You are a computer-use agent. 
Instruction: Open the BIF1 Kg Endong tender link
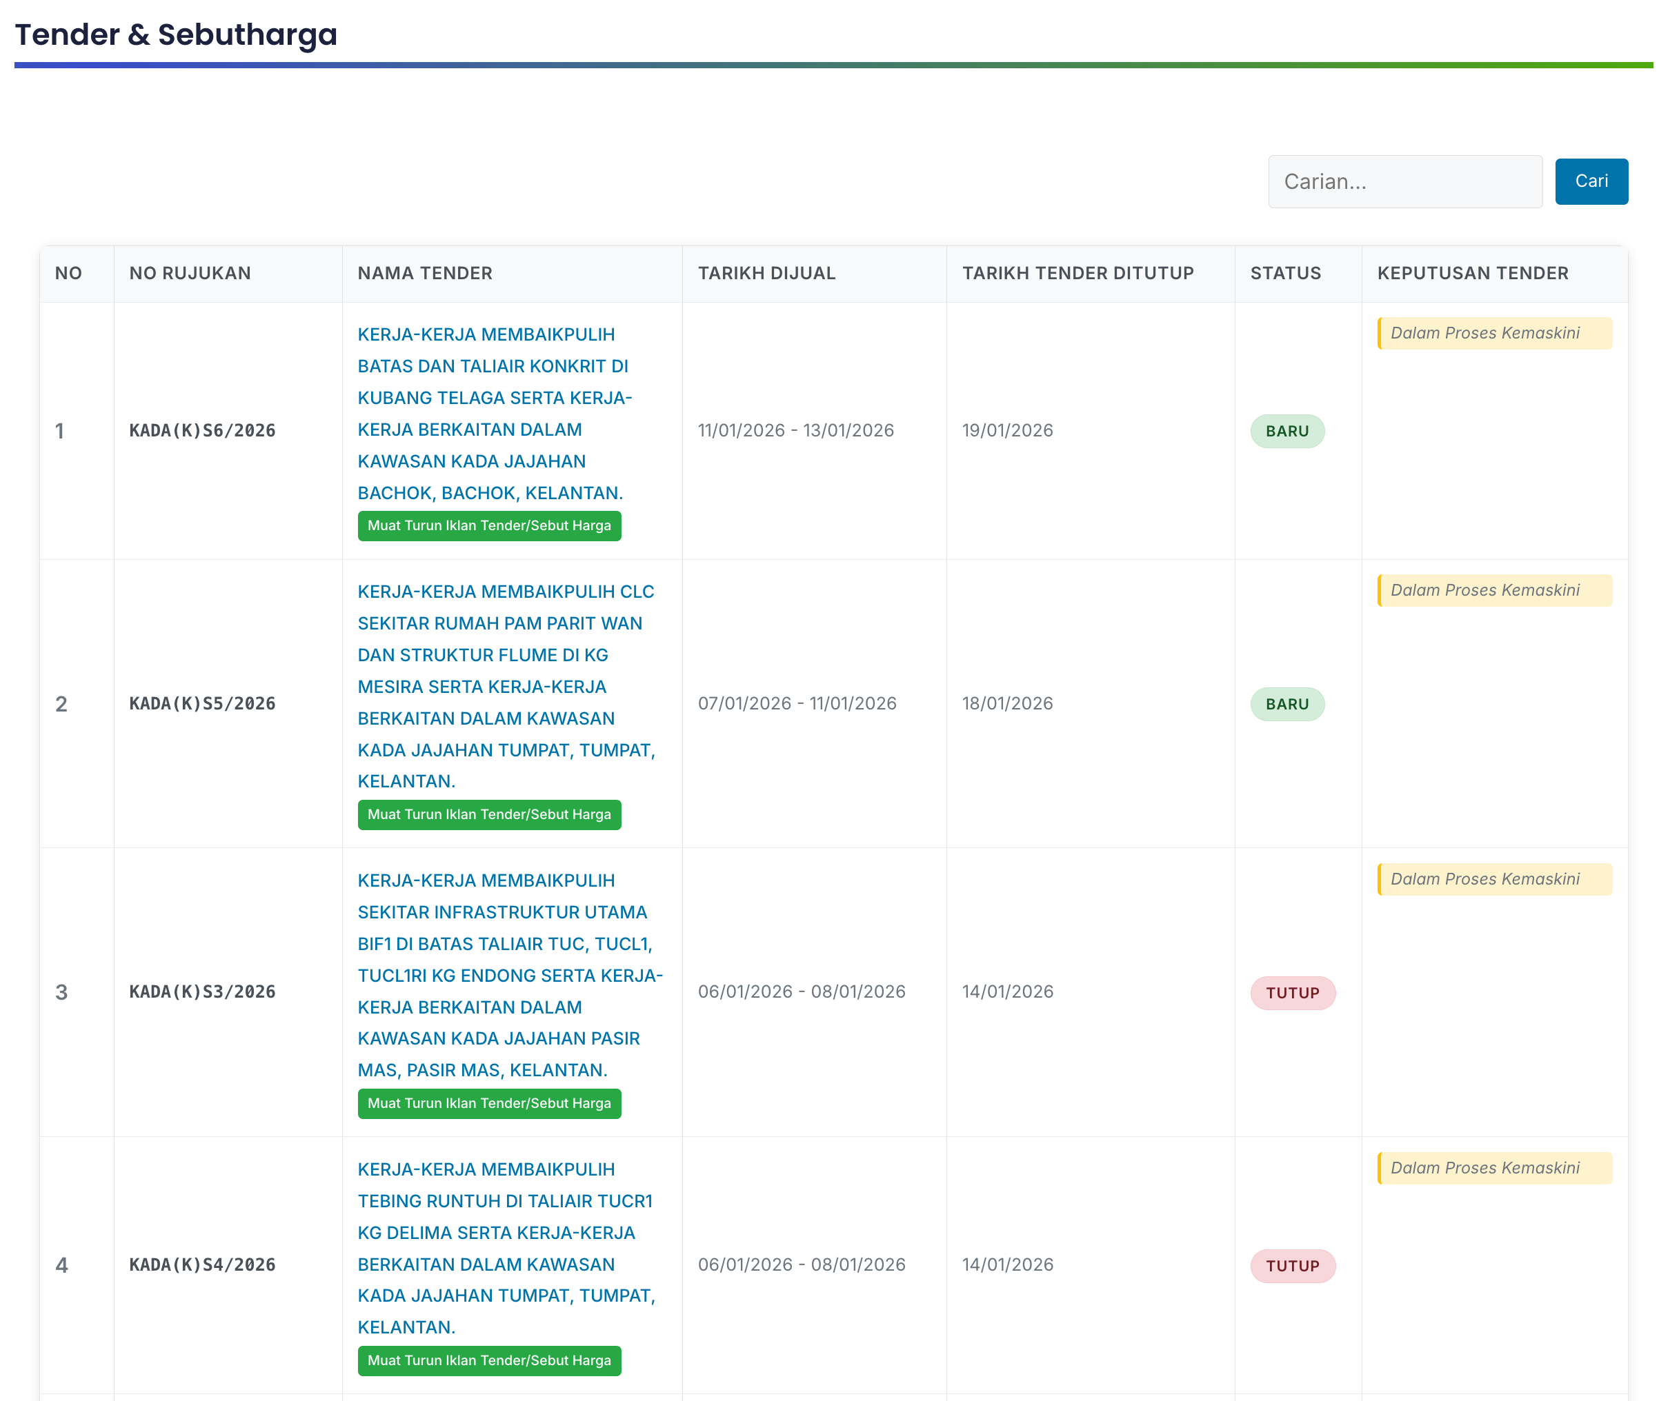509,975
